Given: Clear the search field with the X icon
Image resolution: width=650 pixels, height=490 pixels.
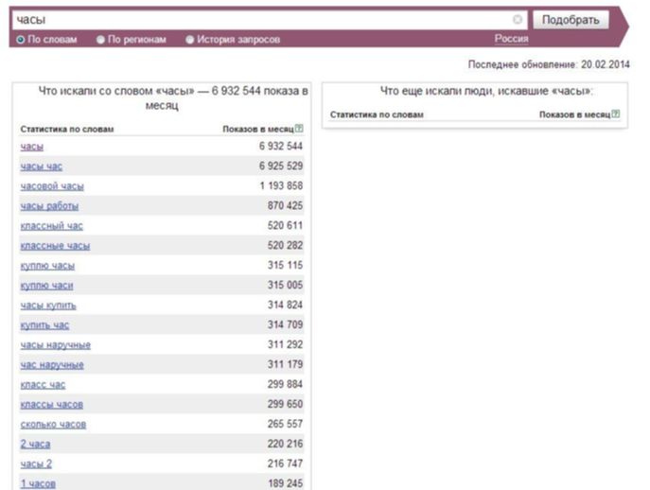Looking at the screenshot, I should click(x=518, y=20).
